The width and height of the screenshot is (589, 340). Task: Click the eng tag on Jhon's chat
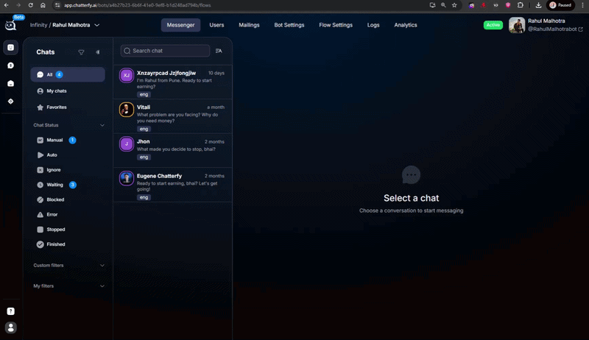point(144,157)
